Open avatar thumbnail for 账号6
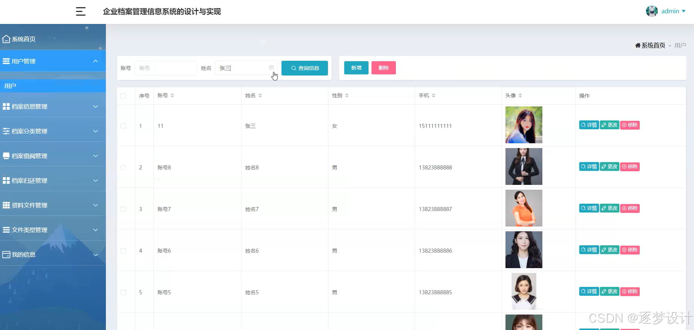694x330 pixels. [524, 250]
